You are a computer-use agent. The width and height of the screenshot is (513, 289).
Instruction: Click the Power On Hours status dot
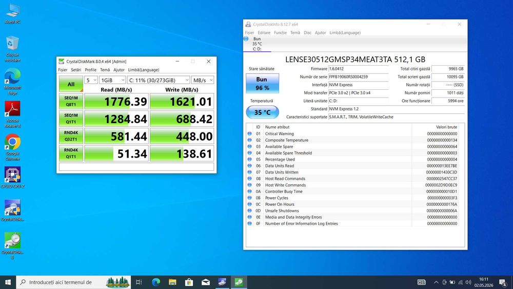click(x=250, y=204)
